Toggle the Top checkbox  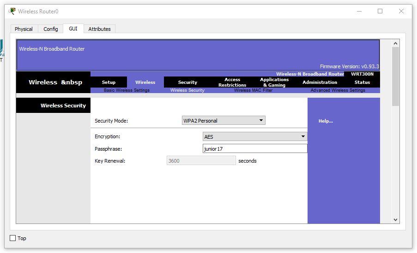pyautogui.click(x=13, y=238)
